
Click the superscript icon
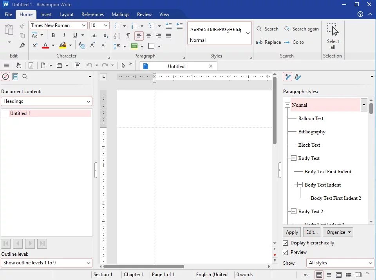(x=35, y=45)
